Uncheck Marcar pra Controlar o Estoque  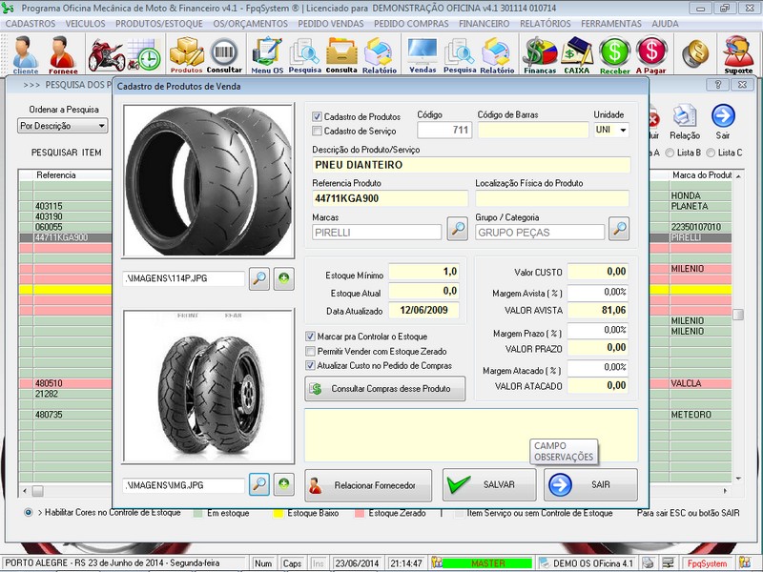pos(311,337)
